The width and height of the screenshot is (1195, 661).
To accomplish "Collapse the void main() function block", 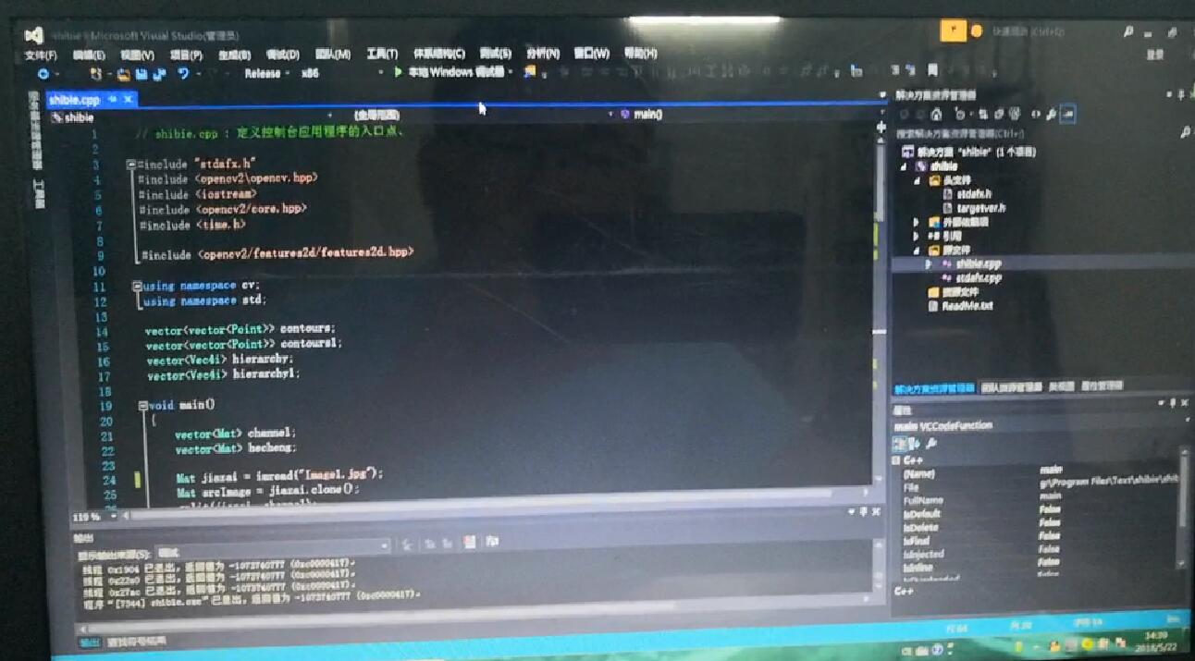I will 143,406.
